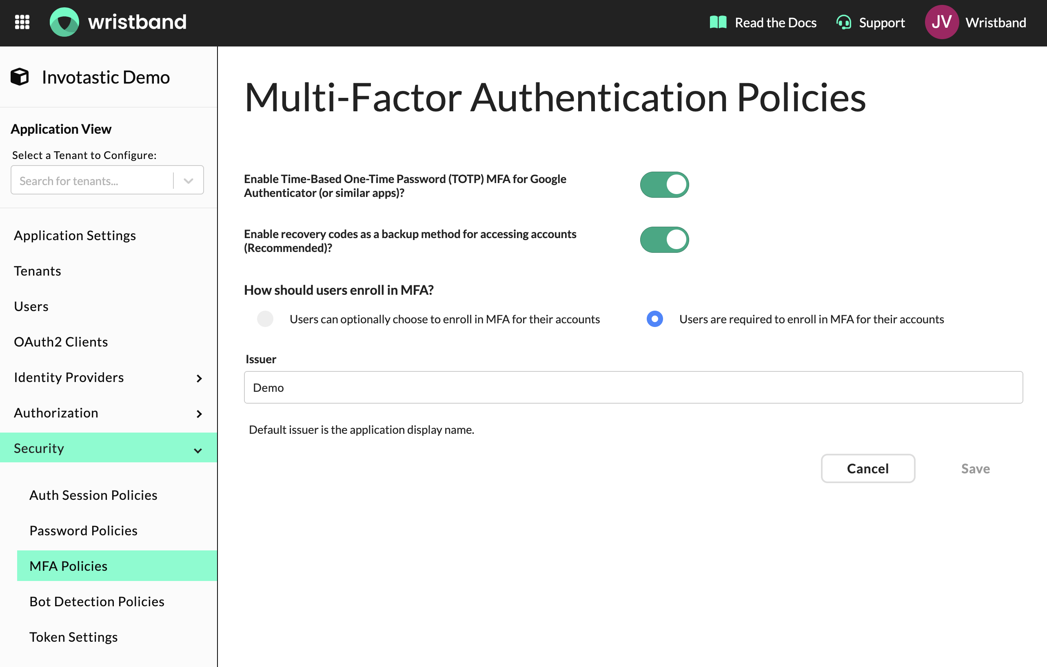Image resolution: width=1047 pixels, height=667 pixels.
Task: Disable the TOTP MFA toggle
Action: pos(664,185)
